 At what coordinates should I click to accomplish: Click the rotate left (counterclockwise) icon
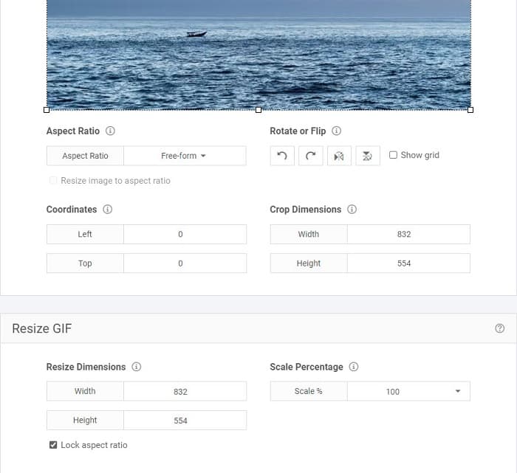(282, 156)
